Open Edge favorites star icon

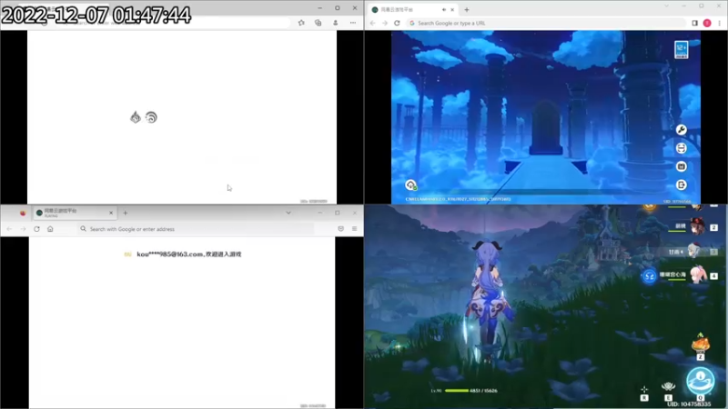coord(301,23)
